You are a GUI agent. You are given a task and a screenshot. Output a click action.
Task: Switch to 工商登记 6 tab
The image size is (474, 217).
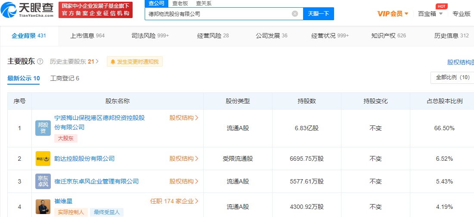(x=65, y=79)
